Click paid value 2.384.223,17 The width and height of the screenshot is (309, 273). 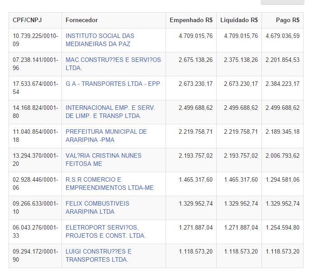coord(282,84)
